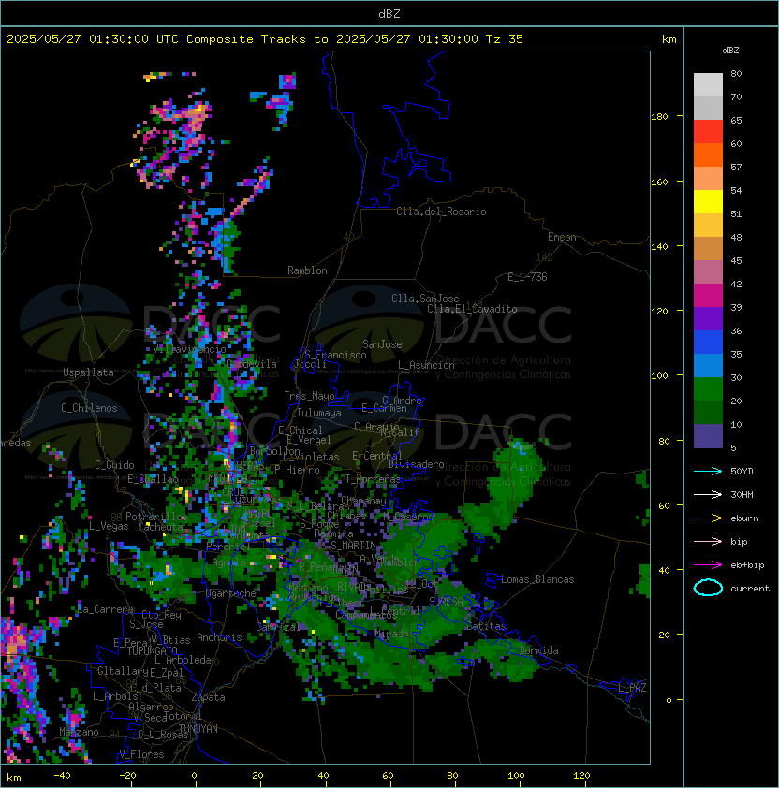
Task: Click the 'Clla.del_Rosario' map label
Action: click(441, 212)
